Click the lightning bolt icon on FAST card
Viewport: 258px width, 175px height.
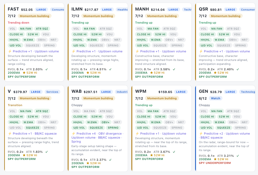(10, 52)
